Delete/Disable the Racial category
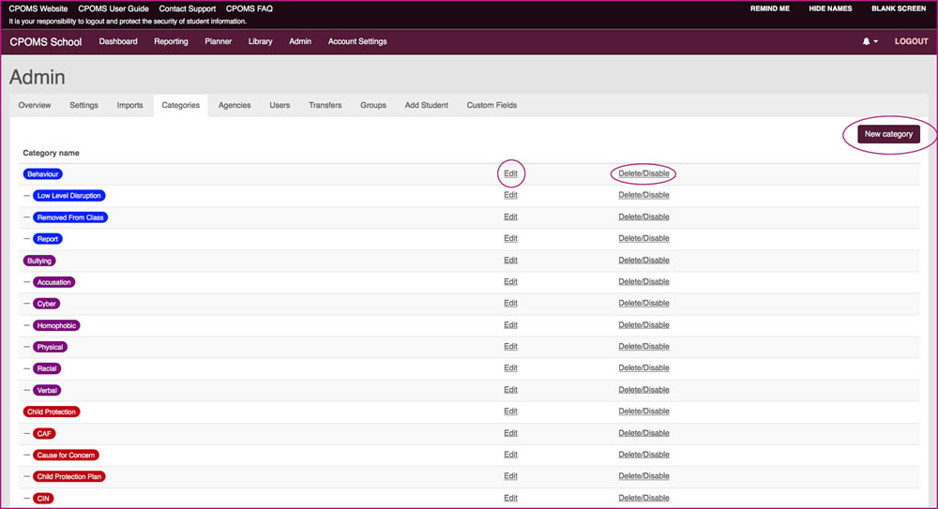 (643, 367)
